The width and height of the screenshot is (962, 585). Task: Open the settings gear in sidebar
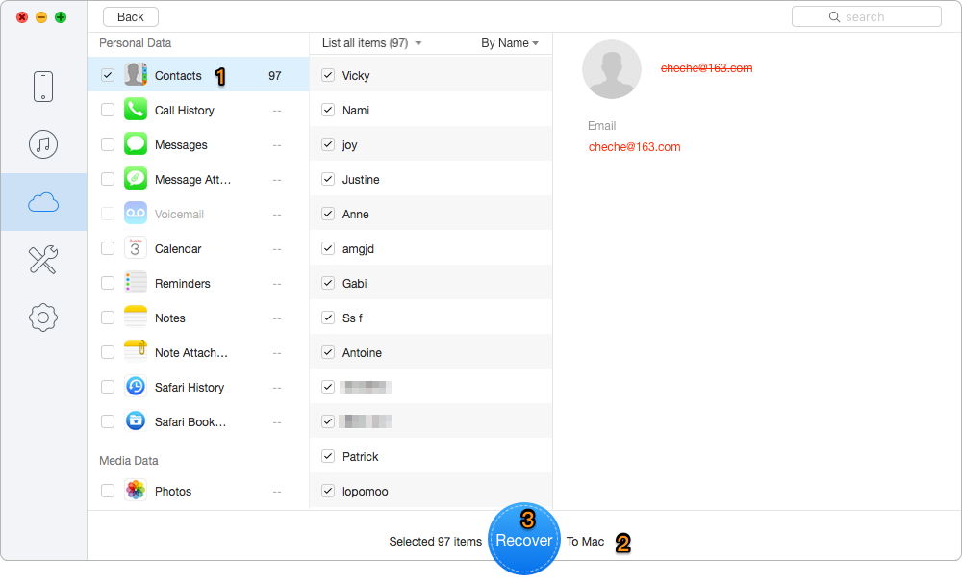43,318
